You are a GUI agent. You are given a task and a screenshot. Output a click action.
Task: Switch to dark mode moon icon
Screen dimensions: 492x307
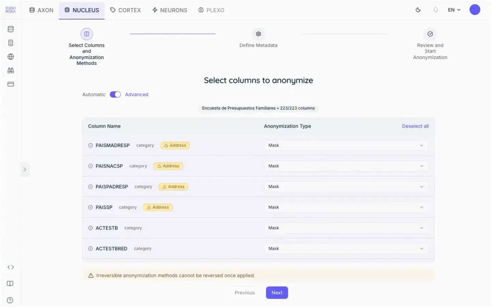(x=418, y=10)
